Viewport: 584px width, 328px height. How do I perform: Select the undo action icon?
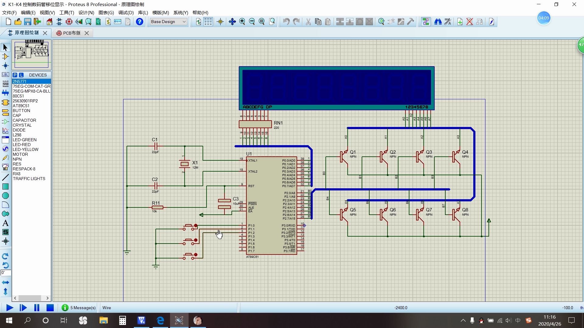click(x=286, y=22)
